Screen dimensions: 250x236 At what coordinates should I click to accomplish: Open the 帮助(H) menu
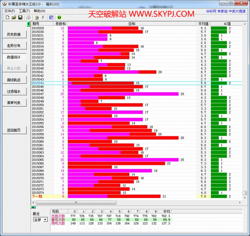pos(39,11)
